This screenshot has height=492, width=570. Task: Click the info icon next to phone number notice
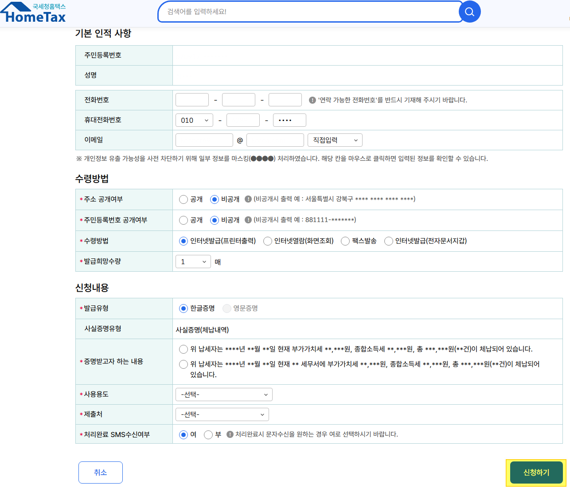click(312, 100)
